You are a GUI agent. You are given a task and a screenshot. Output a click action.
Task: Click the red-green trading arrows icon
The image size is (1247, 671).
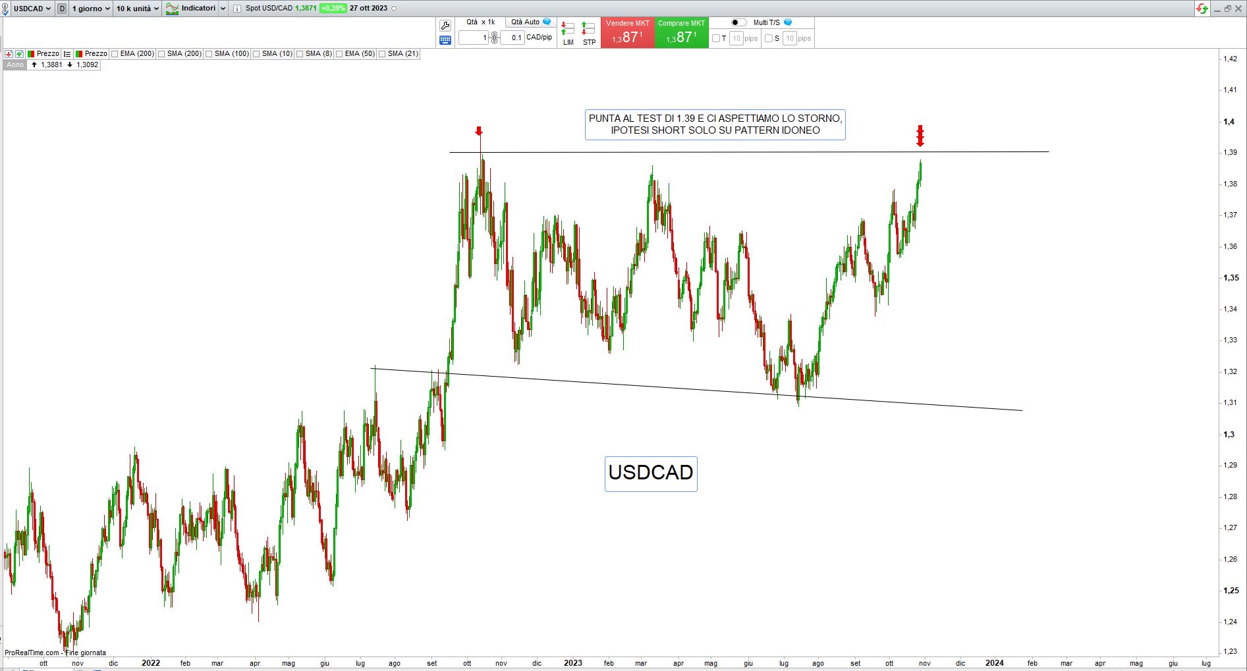coord(1202,9)
